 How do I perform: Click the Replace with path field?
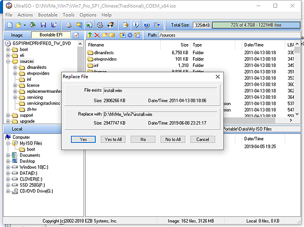click(160, 115)
